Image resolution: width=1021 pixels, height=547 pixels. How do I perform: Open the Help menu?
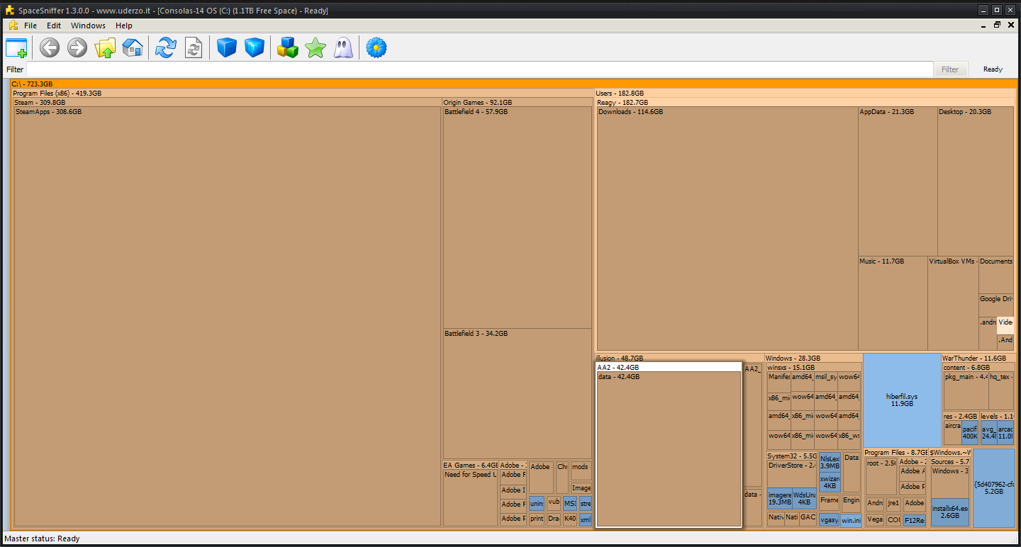[124, 26]
